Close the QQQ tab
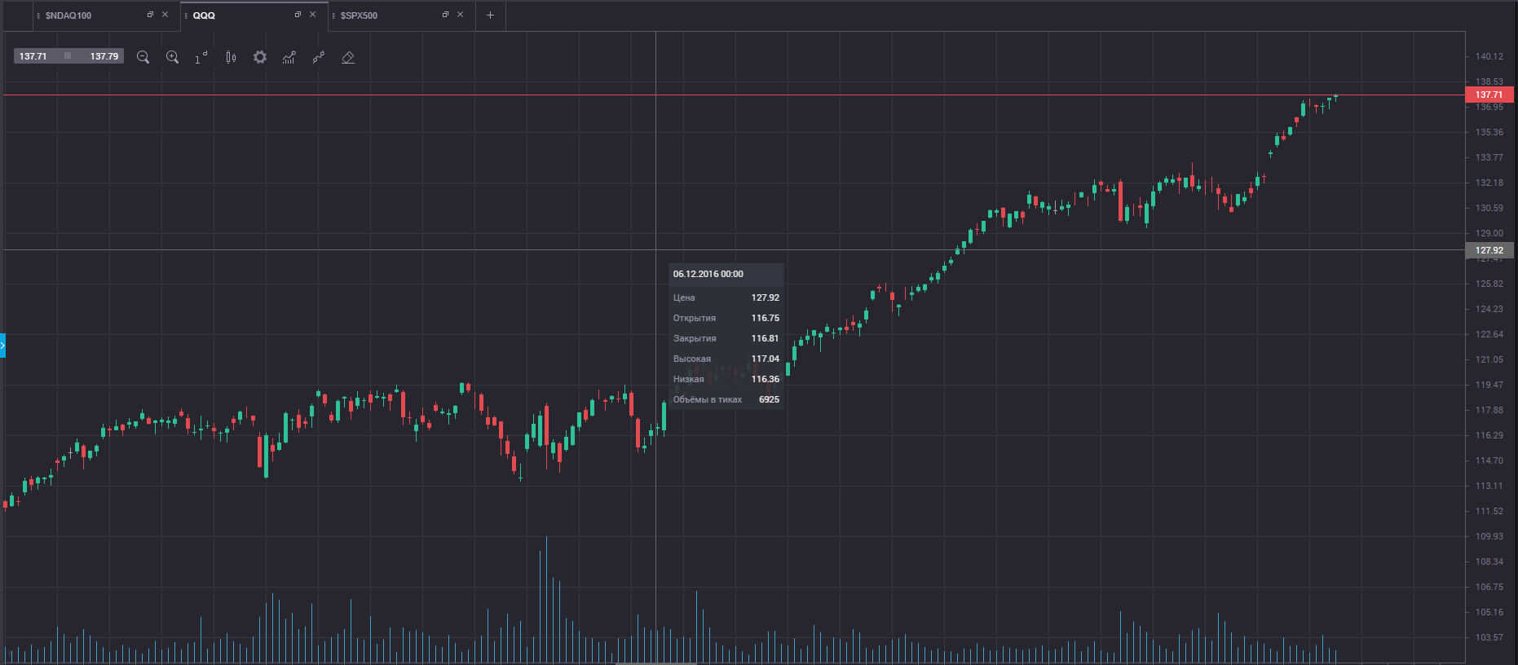1518x665 pixels. coord(312,15)
